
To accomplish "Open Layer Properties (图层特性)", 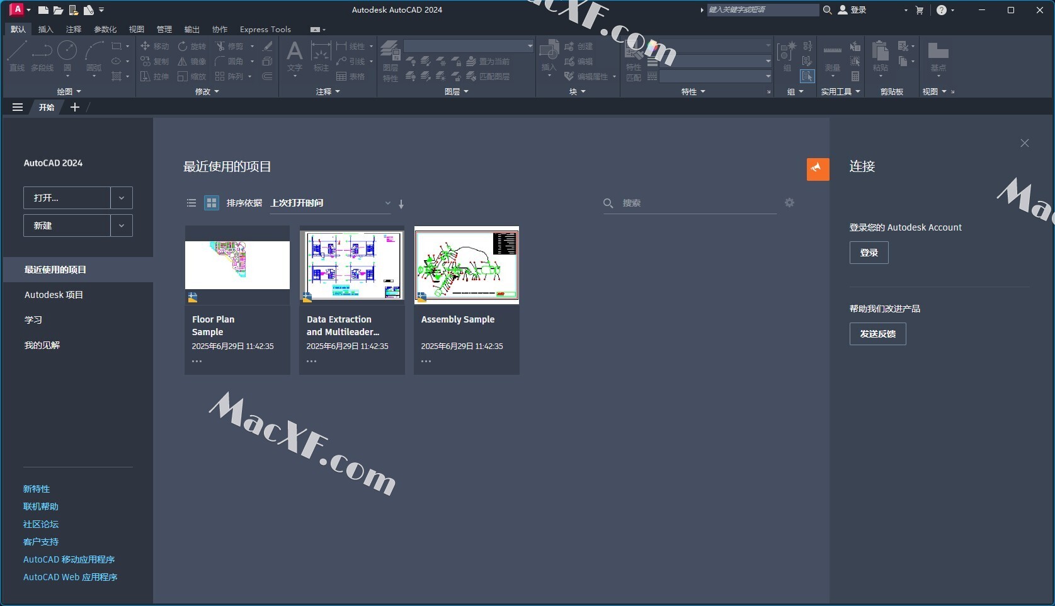I will pyautogui.click(x=391, y=60).
